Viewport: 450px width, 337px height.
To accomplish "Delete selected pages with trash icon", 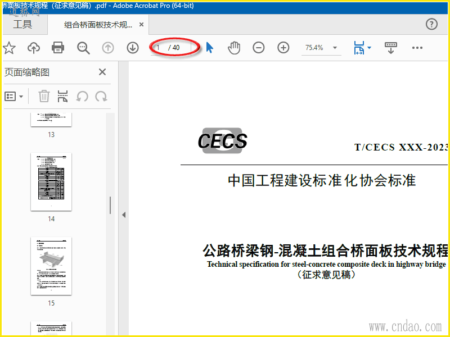I will click(44, 96).
